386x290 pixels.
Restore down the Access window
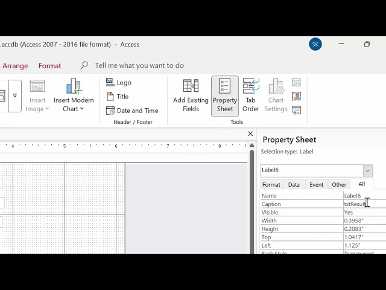click(x=367, y=44)
